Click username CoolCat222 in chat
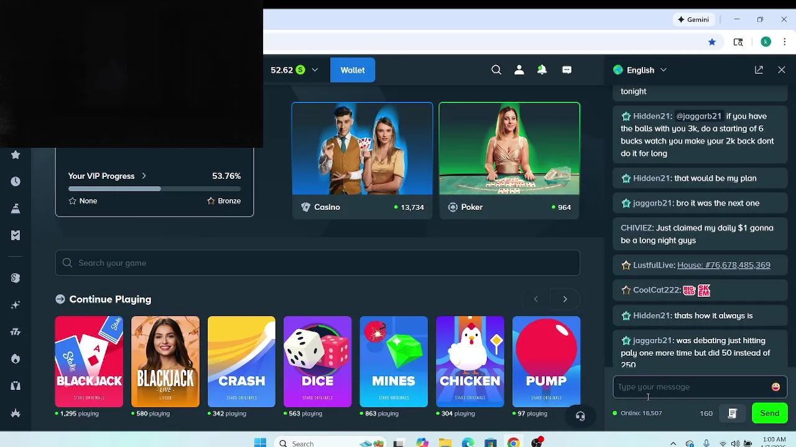 (x=656, y=290)
